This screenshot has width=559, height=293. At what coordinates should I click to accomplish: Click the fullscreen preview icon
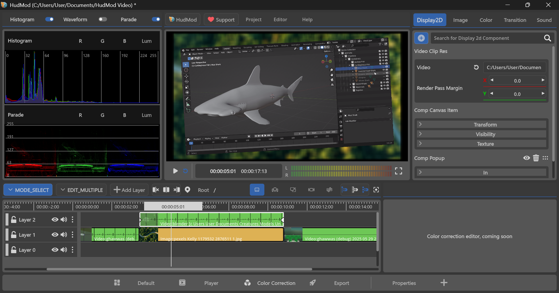point(399,171)
